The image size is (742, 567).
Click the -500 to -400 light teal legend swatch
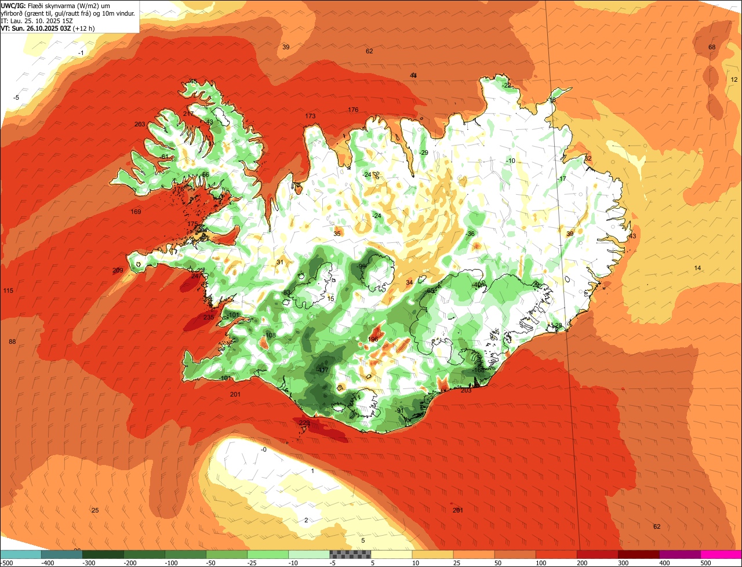pyautogui.click(x=21, y=555)
